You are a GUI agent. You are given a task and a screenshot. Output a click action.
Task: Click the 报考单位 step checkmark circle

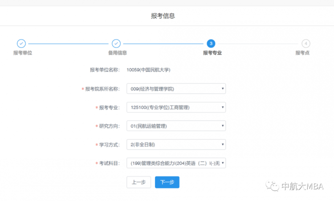pyautogui.click(x=21, y=44)
